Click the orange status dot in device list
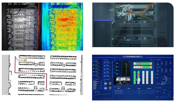This screenshot has height=101, width=178. click(x=94, y=65)
